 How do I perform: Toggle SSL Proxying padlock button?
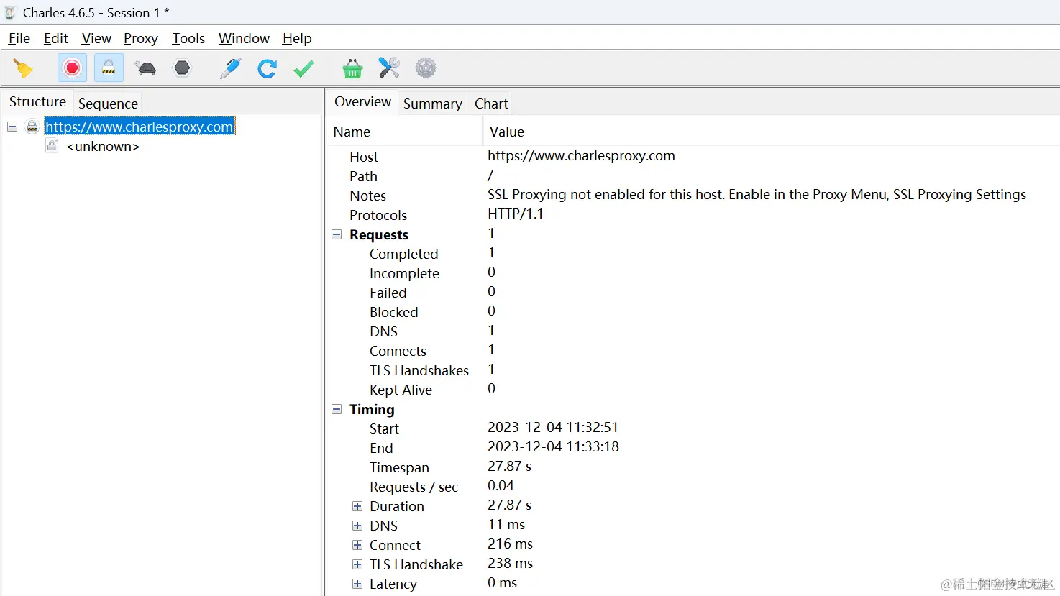coord(109,68)
